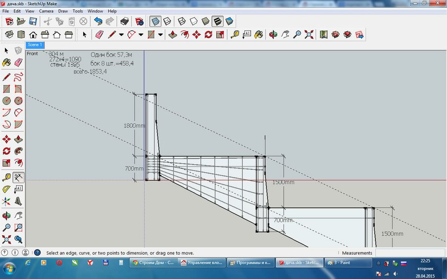Viewport: 447px width, 279px height.
Task: Click the Push/Pull tool icon
Action: [173, 34]
